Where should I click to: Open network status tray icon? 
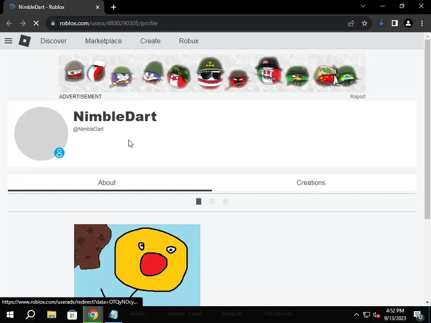367,315
